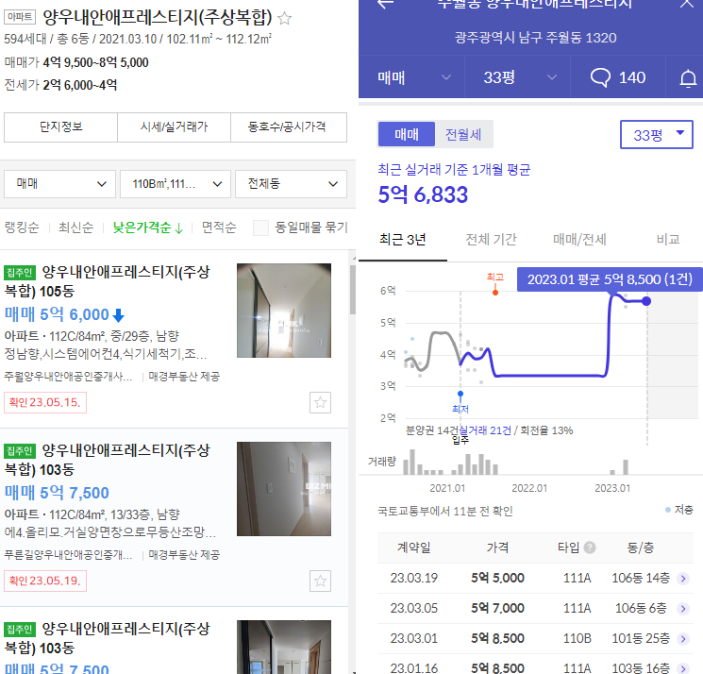The width and height of the screenshot is (703, 674).
Task: Select 매매/전세 chart tab
Action: [x=579, y=240]
